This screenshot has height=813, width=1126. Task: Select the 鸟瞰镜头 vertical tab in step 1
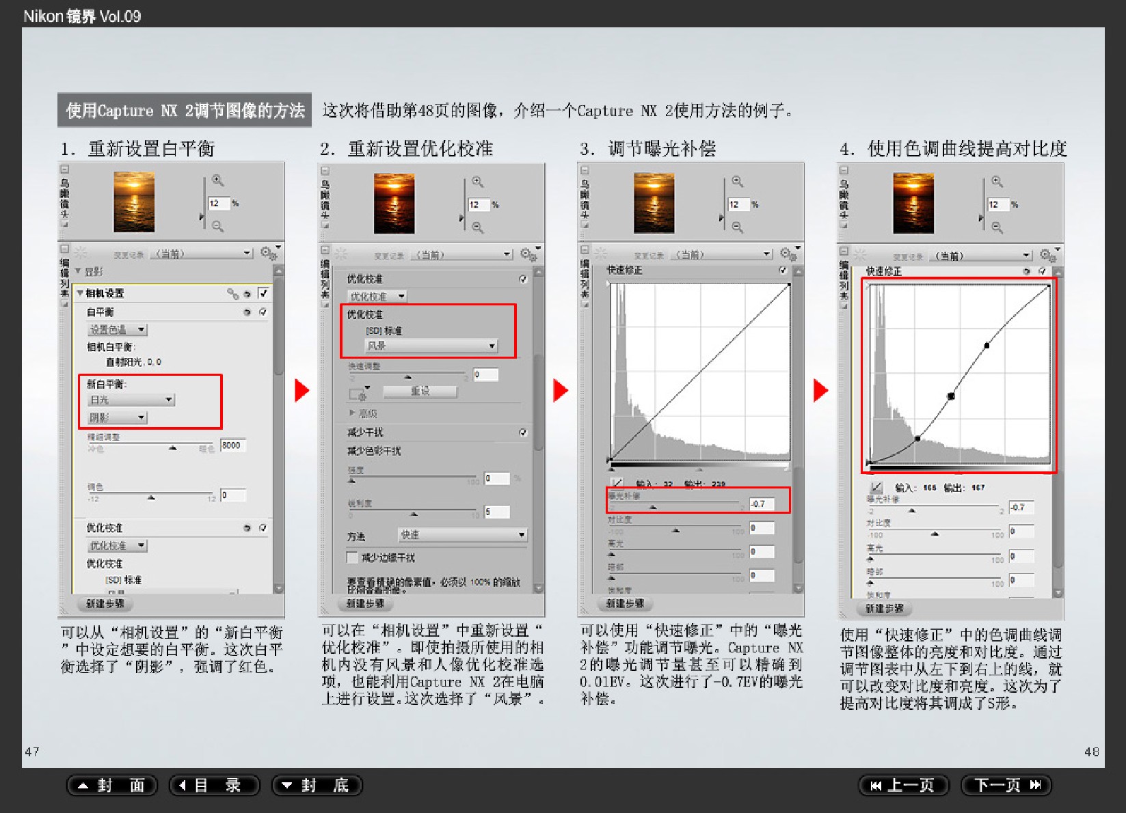click(64, 199)
